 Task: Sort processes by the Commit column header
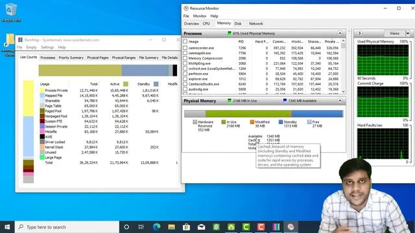pyautogui.click(x=279, y=41)
